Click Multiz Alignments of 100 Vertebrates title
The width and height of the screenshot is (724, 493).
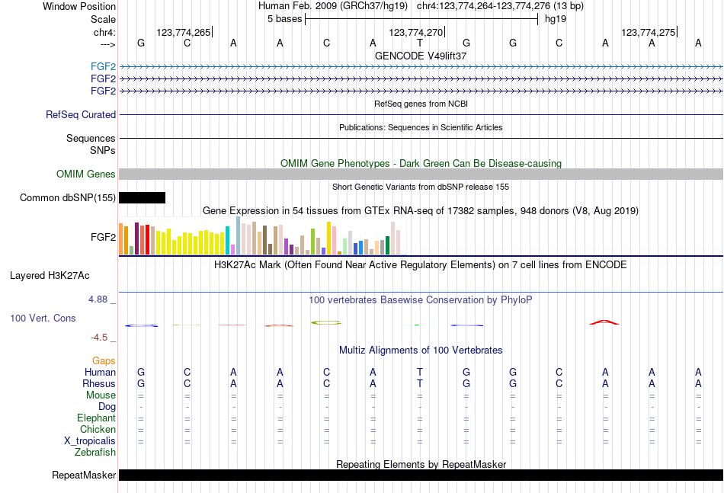coord(421,351)
